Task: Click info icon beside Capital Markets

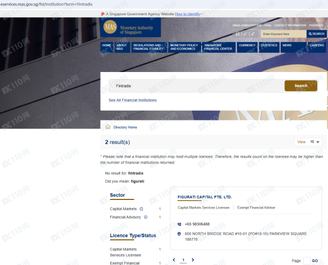Action: [x=141, y=209]
